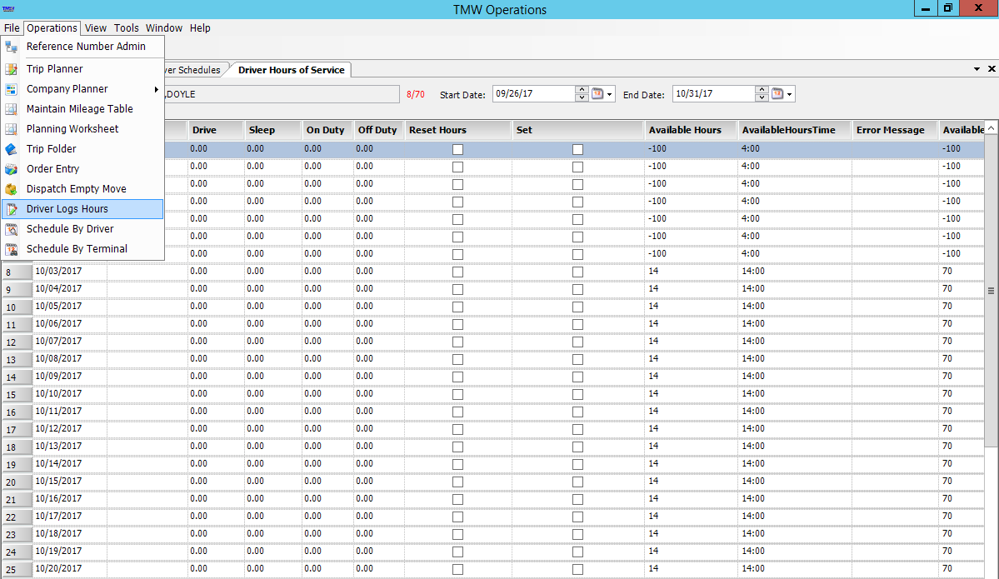Click the TMW application icon in title bar
This screenshot has width=999, height=579.
tap(8, 9)
